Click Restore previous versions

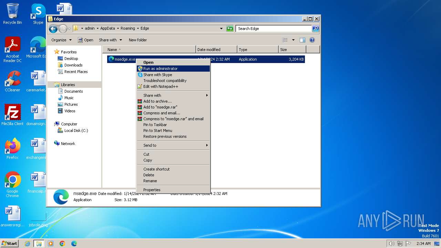click(173, 136)
